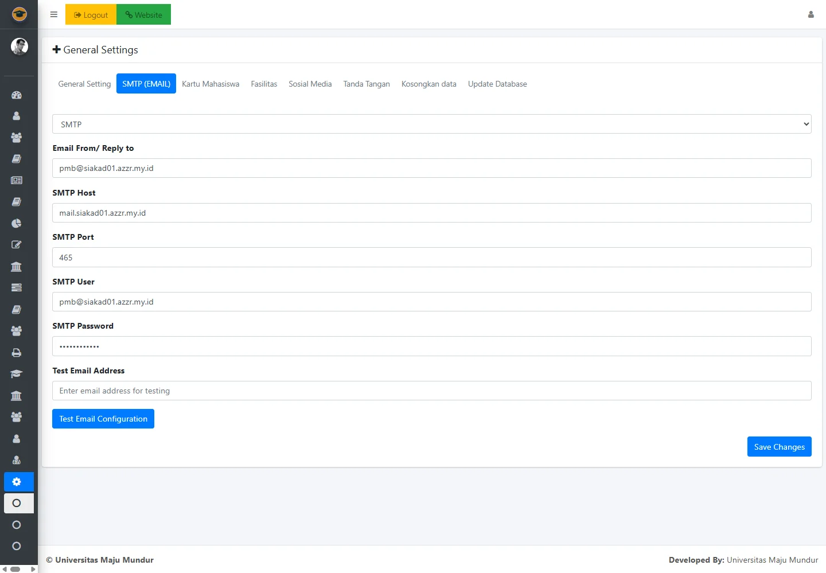
Task: Click the newspaper icon in sidebar
Action: [17, 180]
